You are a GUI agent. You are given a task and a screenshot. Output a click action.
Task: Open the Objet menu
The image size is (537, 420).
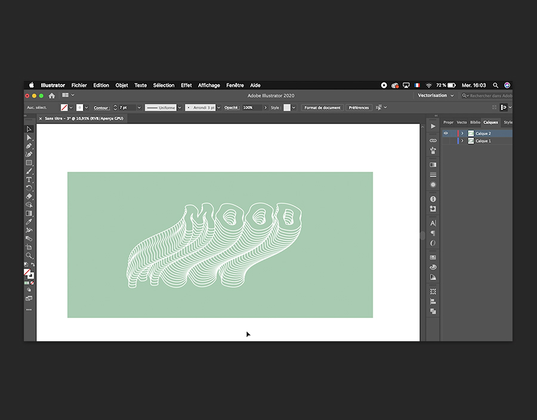(122, 85)
